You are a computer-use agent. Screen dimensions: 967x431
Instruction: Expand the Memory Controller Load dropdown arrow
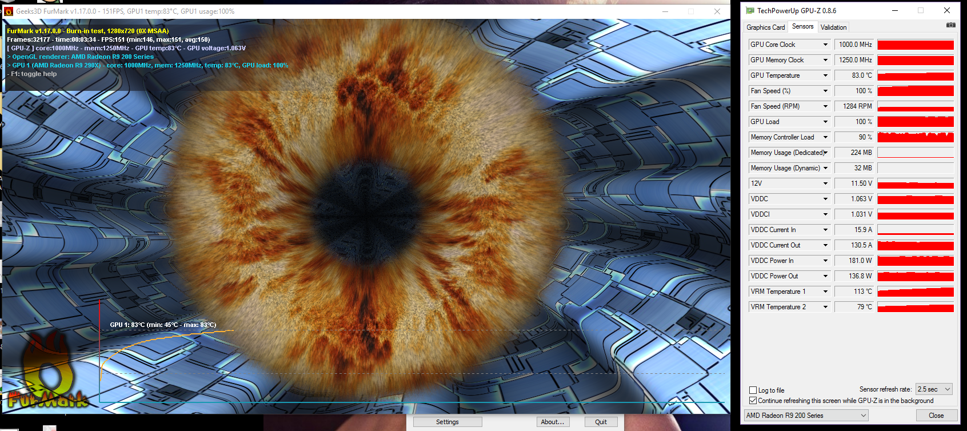click(825, 137)
